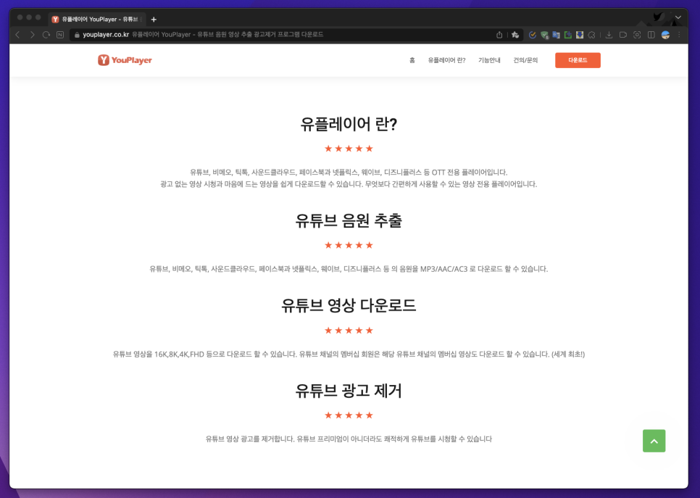
Task: Click the screenshot capture icon
Action: 637,35
